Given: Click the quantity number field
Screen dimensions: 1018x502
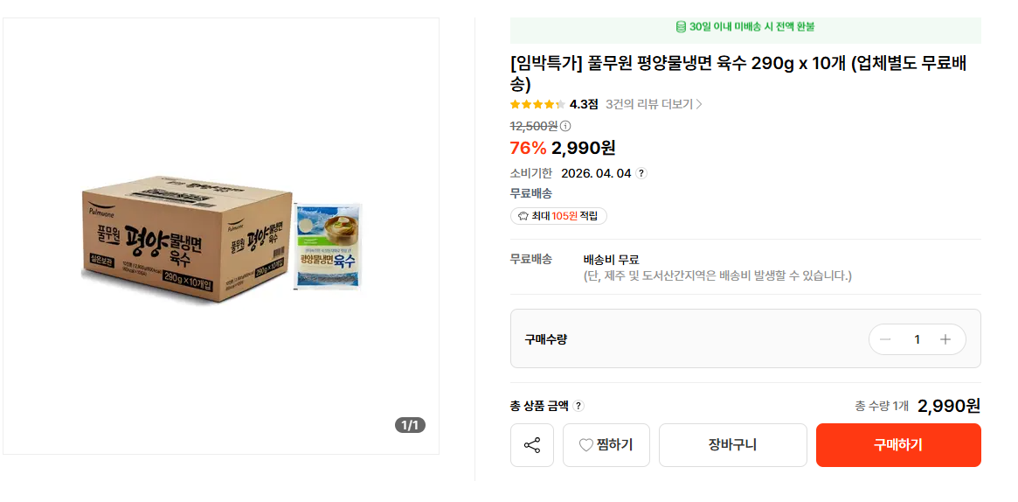Looking at the screenshot, I should (917, 339).
